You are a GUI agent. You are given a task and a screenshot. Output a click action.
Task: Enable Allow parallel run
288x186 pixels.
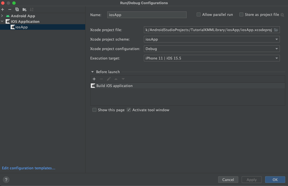tap(199, 14)
